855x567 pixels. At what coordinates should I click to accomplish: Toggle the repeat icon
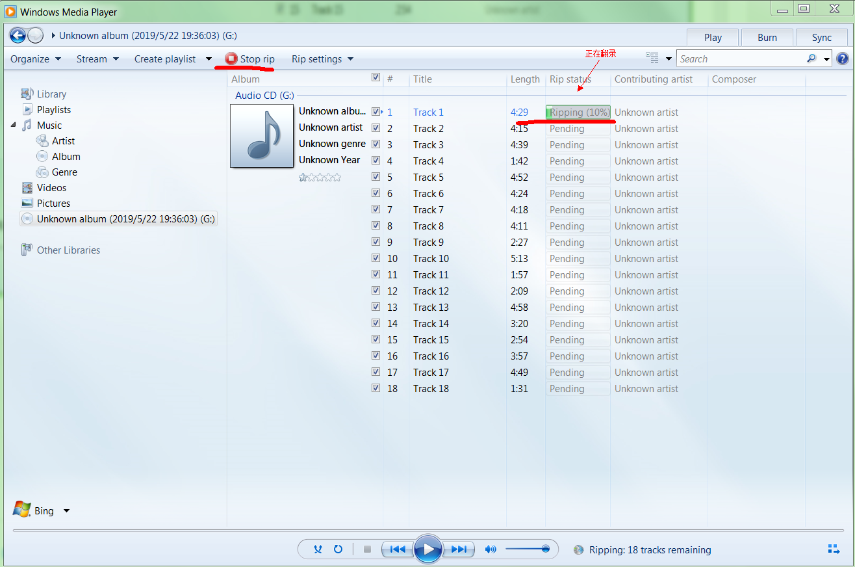[x=338, y=549]
